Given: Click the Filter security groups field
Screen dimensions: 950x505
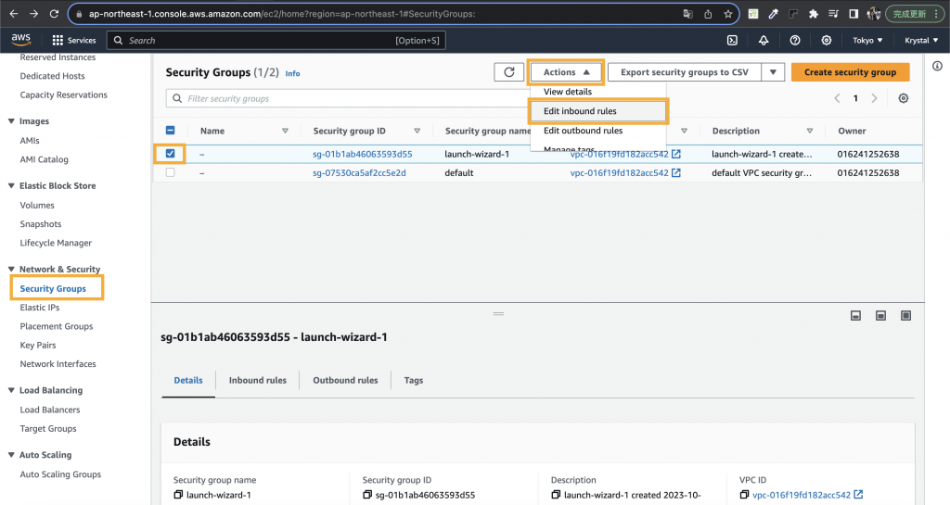Looking at the screenshot, I should pyautogui.click(x=348, y=98).
